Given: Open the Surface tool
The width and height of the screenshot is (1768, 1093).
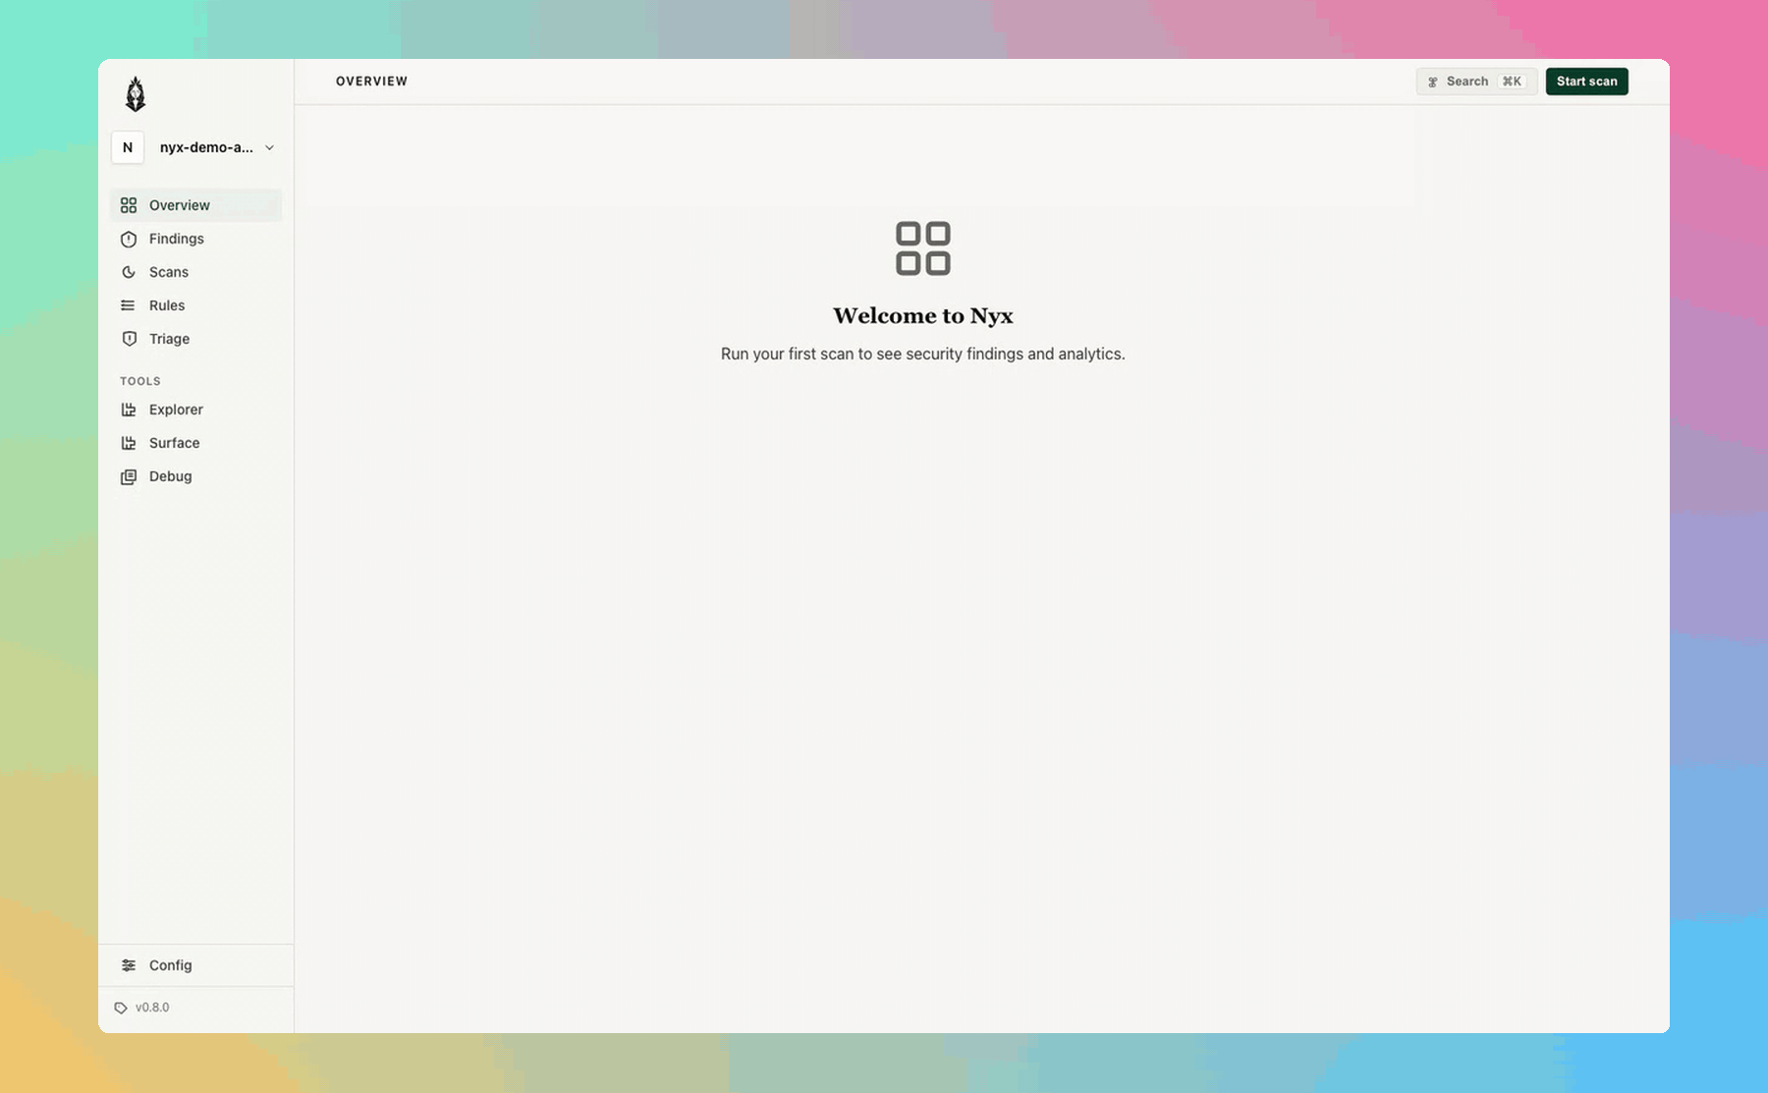Looking at the screenshot, I should pos(195,443).
